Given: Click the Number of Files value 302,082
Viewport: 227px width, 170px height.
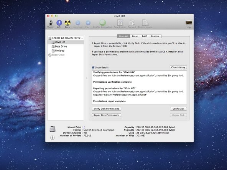Looking at the screenshot, I should coord(141,136).
